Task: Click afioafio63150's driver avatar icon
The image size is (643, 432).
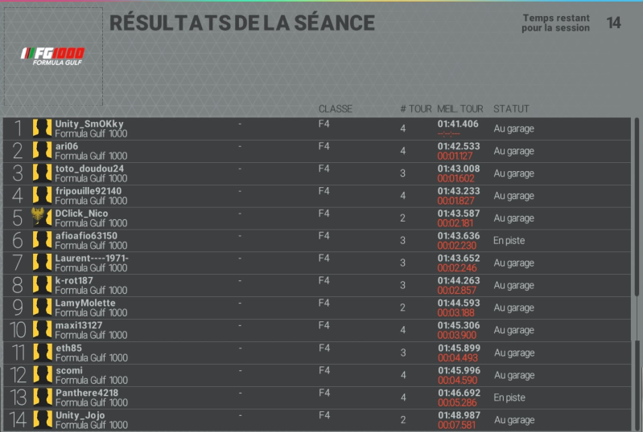Action: pos(42,240)
